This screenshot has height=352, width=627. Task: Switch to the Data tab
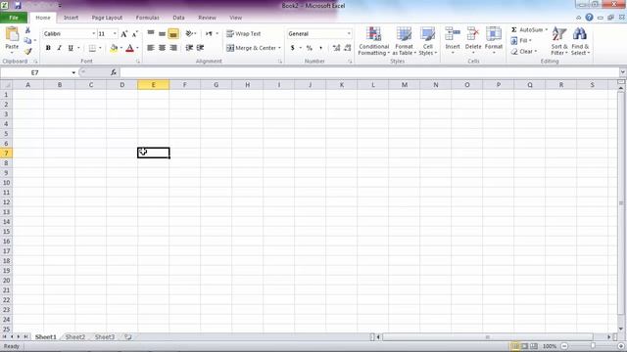coord(178,18)
